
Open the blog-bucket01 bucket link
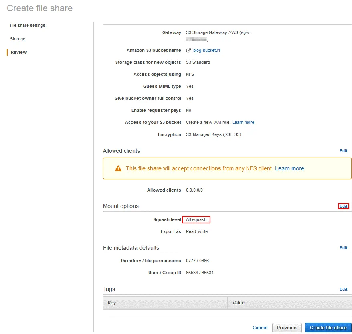pos(207,51)
